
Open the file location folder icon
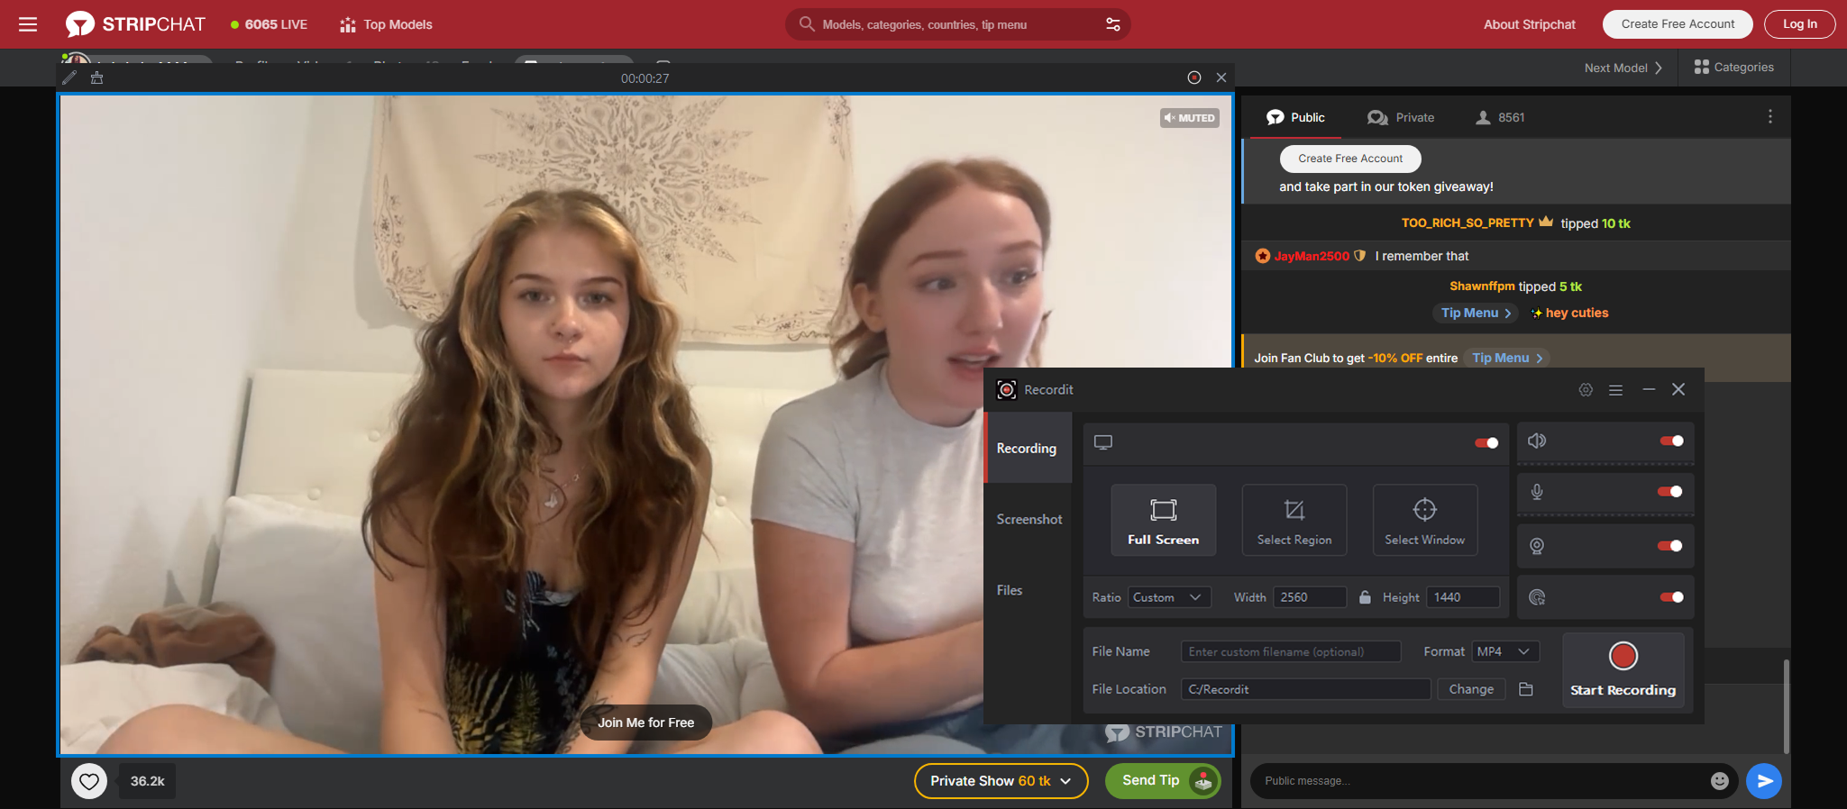tap(1526, 689)
